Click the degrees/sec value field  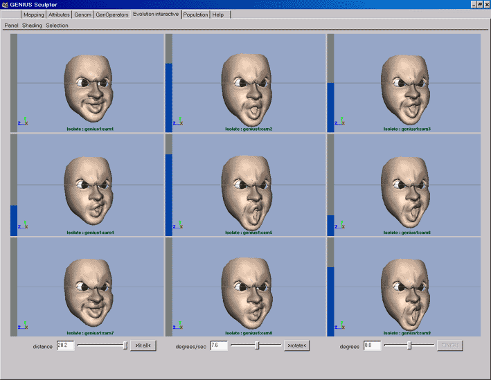tap(219, 345)
